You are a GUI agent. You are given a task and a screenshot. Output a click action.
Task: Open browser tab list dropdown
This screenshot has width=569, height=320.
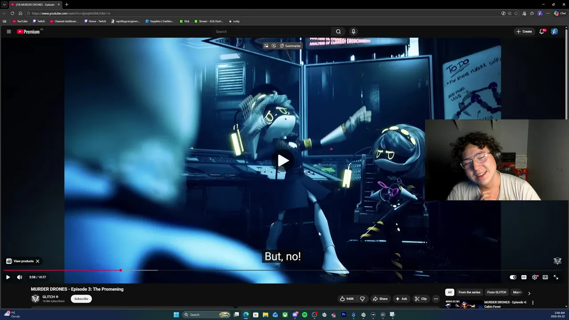click(4, 4)
